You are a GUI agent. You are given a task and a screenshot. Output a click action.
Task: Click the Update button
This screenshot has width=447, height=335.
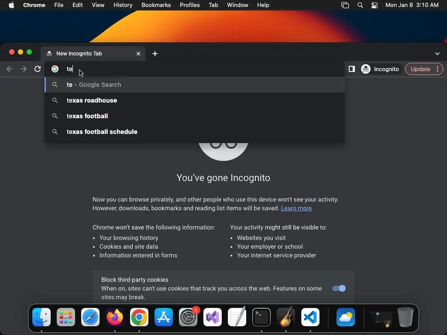420,69
